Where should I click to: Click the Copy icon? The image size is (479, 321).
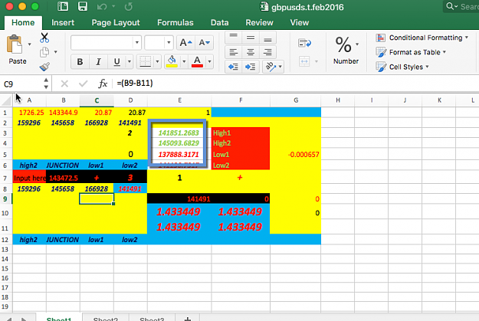point(44,52)
